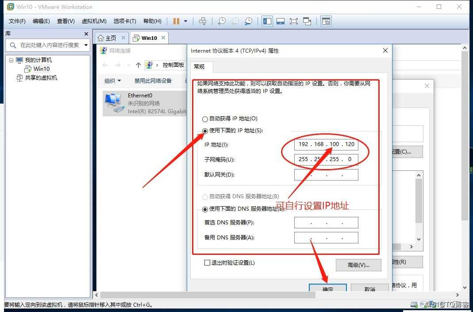Select Win10 in the library tree

(x=42, y=69)
